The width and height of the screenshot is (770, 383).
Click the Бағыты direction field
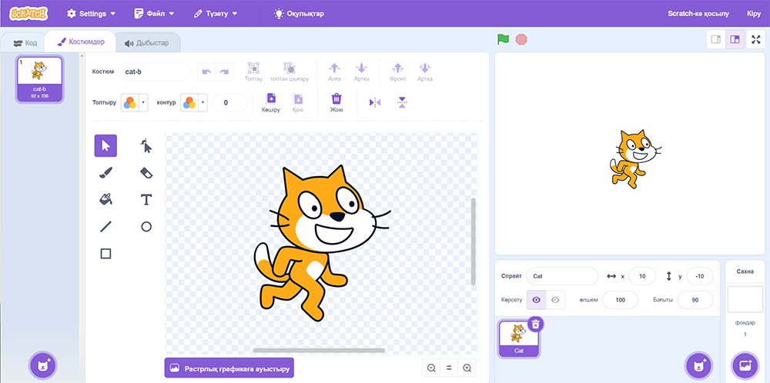(x=695, y=300)
